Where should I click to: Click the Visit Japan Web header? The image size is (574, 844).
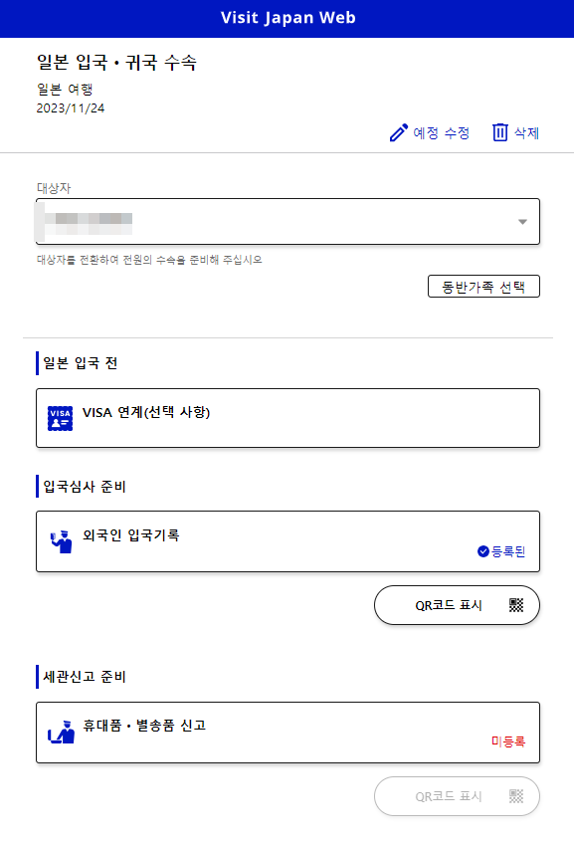pyautogui.click(x=287, y=17)
